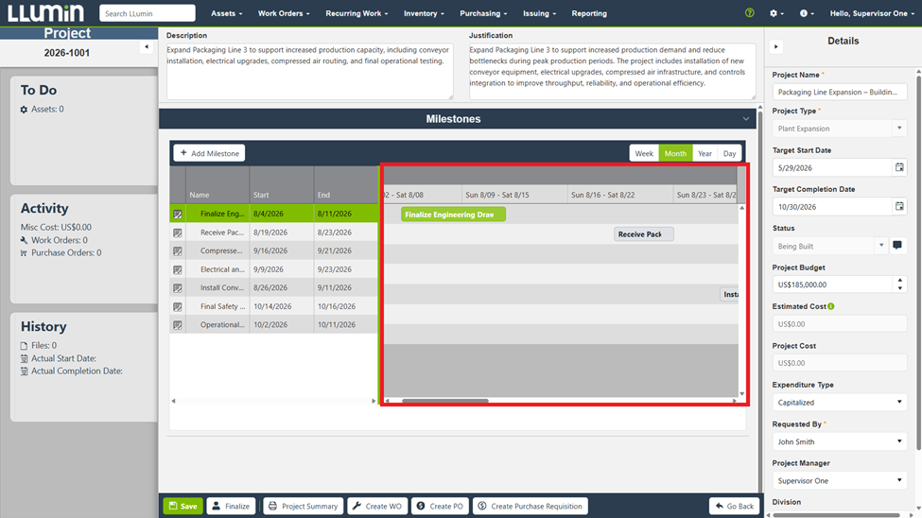Open the Project Type dropdown

(x=899, y=129)
